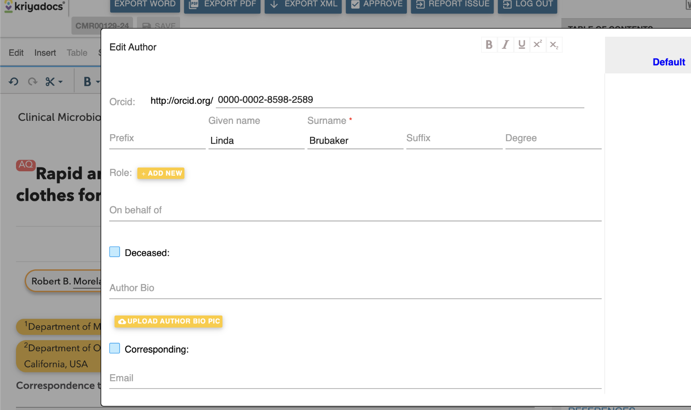The height and width of the screenshot is (410, 691).
Task: Open the cut options dropdown arrow
Action: click(x=60, y=82)
